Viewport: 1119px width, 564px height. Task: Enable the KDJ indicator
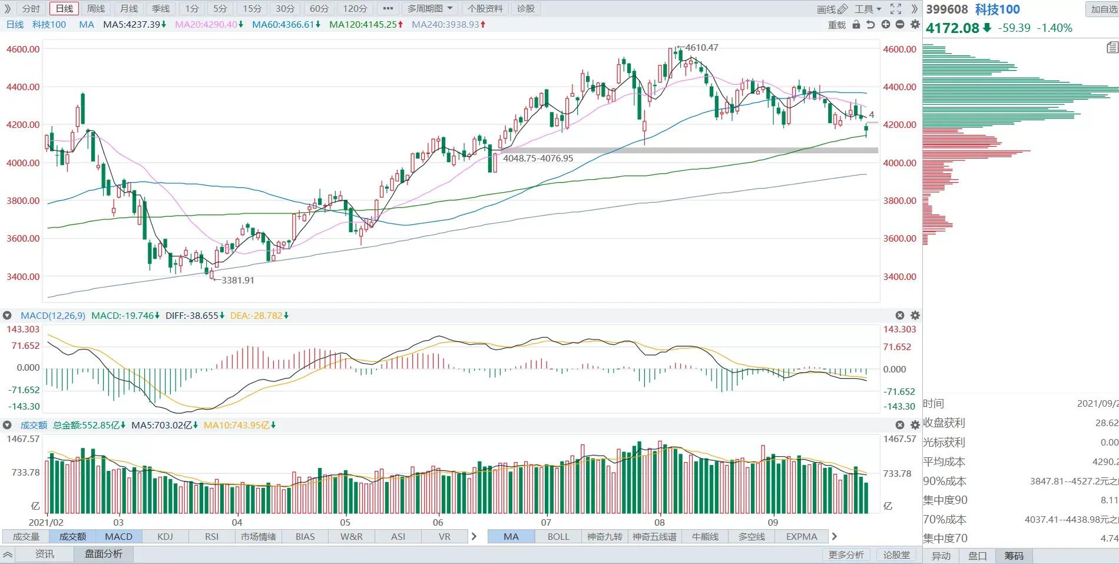click(165, 537)
